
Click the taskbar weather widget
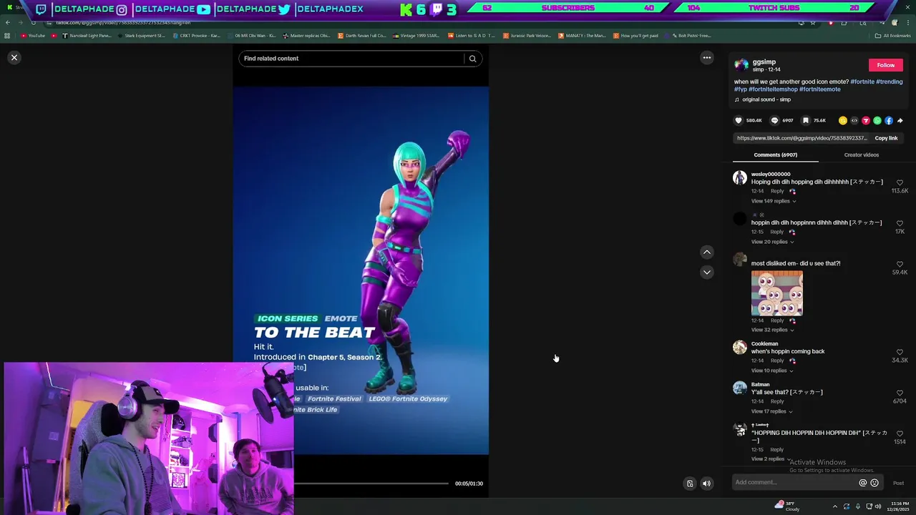tap(787, 506)
